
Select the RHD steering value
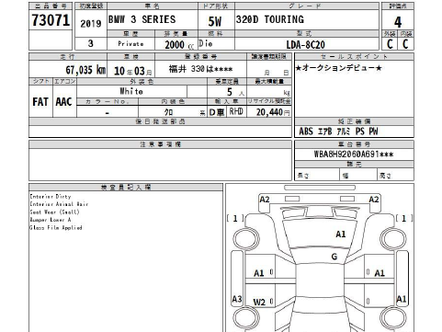236,111
